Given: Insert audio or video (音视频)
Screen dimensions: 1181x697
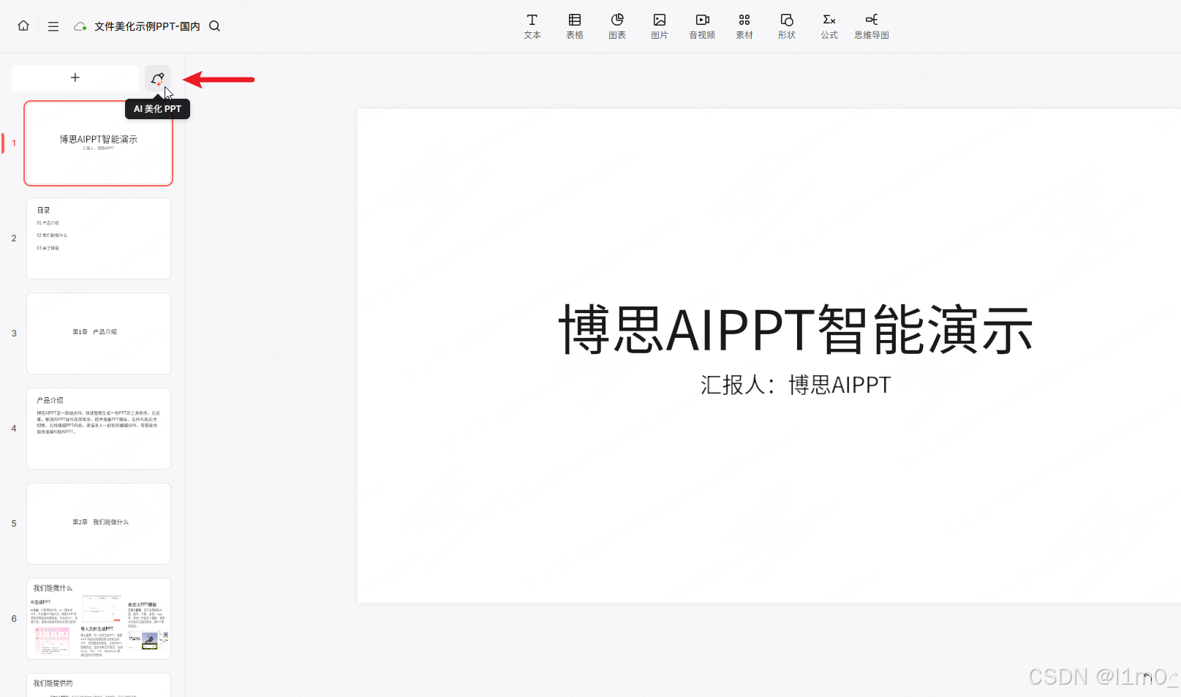Looking at the screenshot, I should (x=702, y=26).
